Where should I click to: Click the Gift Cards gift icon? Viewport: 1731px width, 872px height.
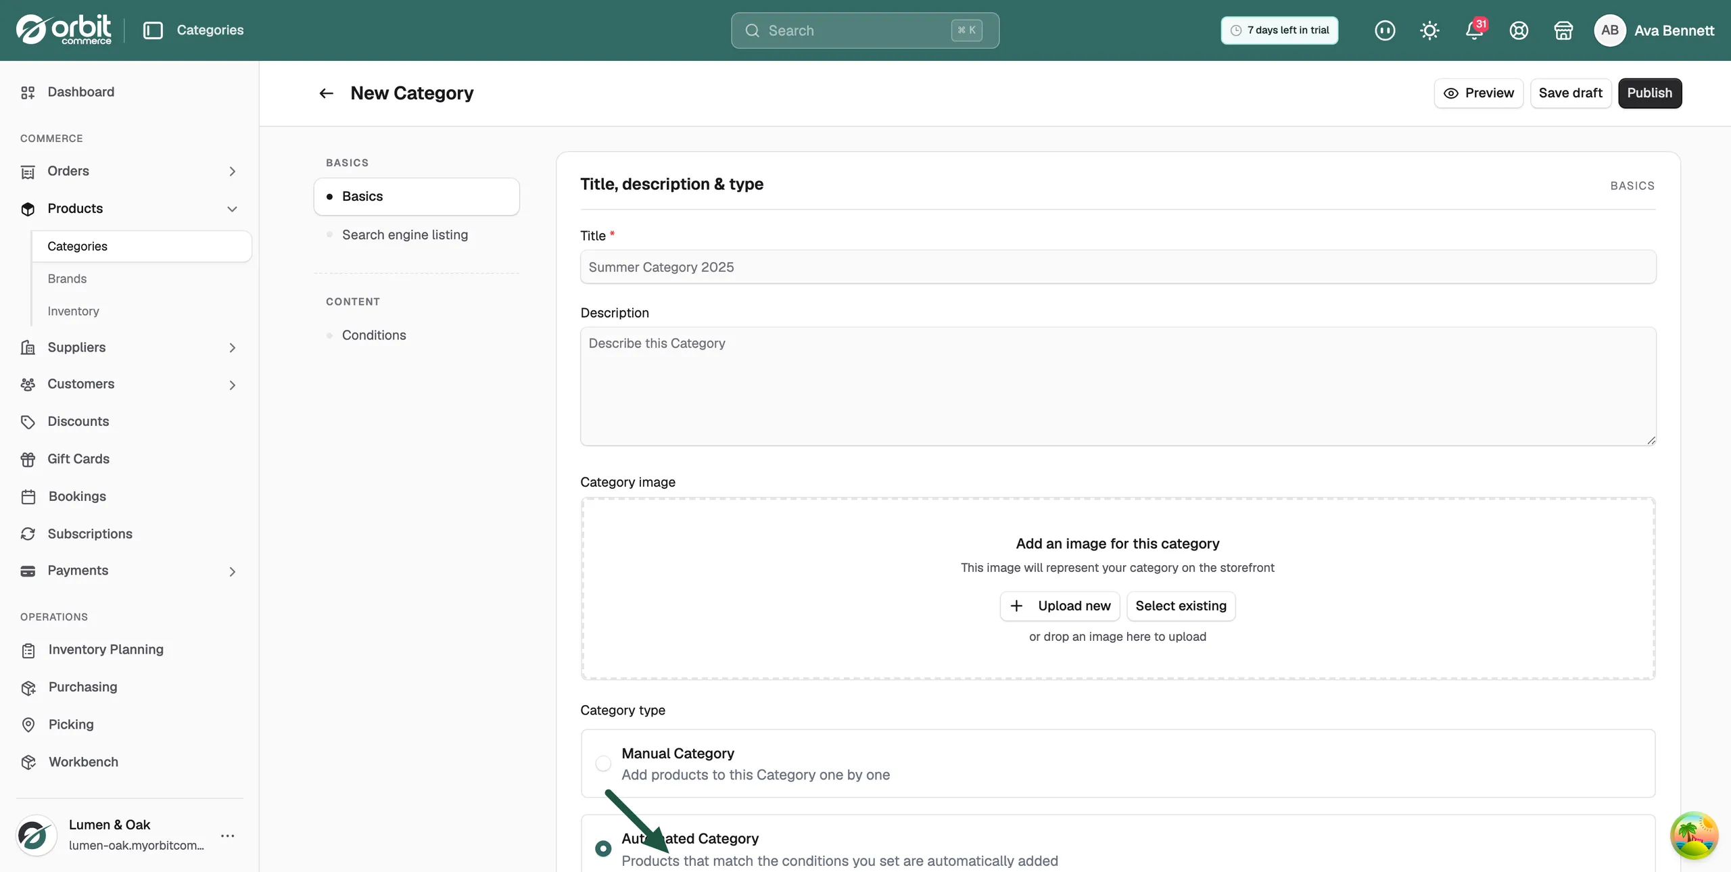(28, 460)
